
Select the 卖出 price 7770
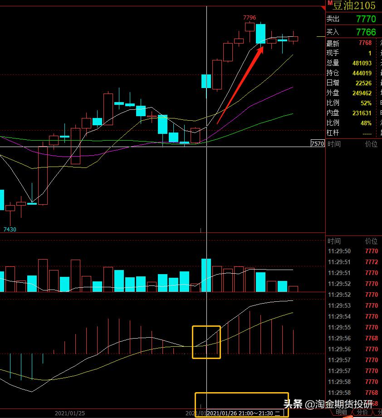click(x=366, y=19)
